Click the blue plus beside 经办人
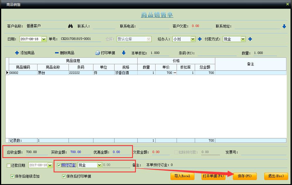This screenshot has width=292, height=185. click(200, 39)
